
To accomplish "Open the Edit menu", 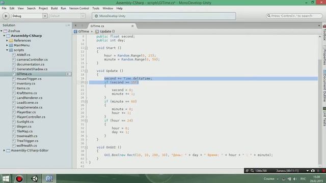I will pyautogui.click(x=12, y=8).
